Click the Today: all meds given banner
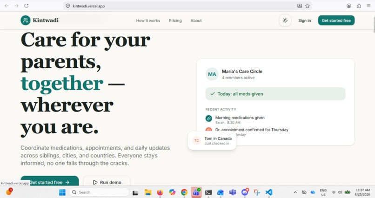375x198 pixels. click(x=275, y=94)
